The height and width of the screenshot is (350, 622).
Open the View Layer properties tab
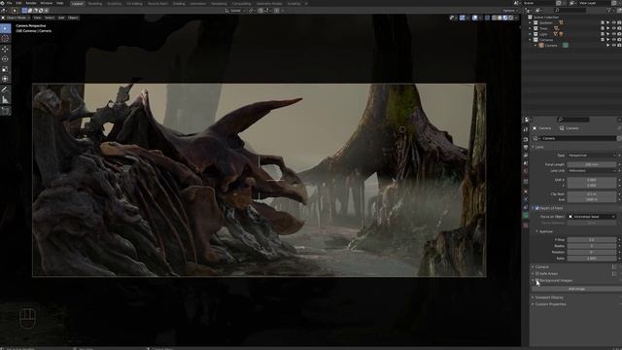(526, 156)
